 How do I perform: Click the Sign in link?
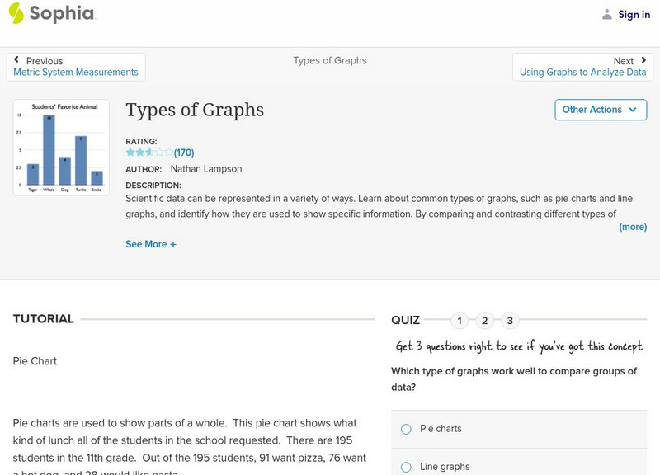[x=634, y=14]
